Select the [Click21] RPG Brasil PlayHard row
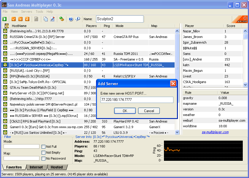249x178 pixels. (88, 121)
